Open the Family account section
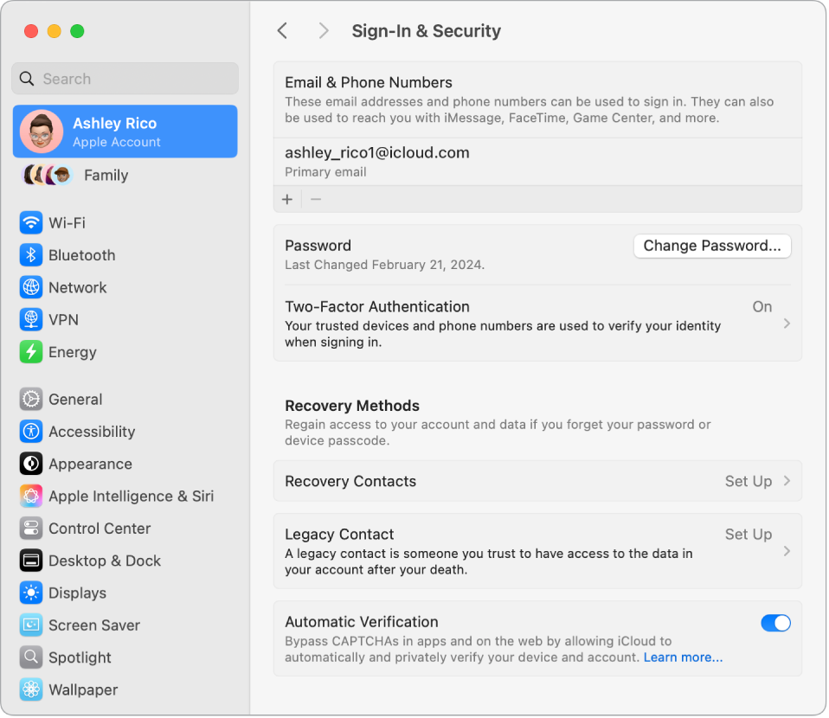Image resolution: width=829 pixels, height=718 pixels. pos(106,175)
